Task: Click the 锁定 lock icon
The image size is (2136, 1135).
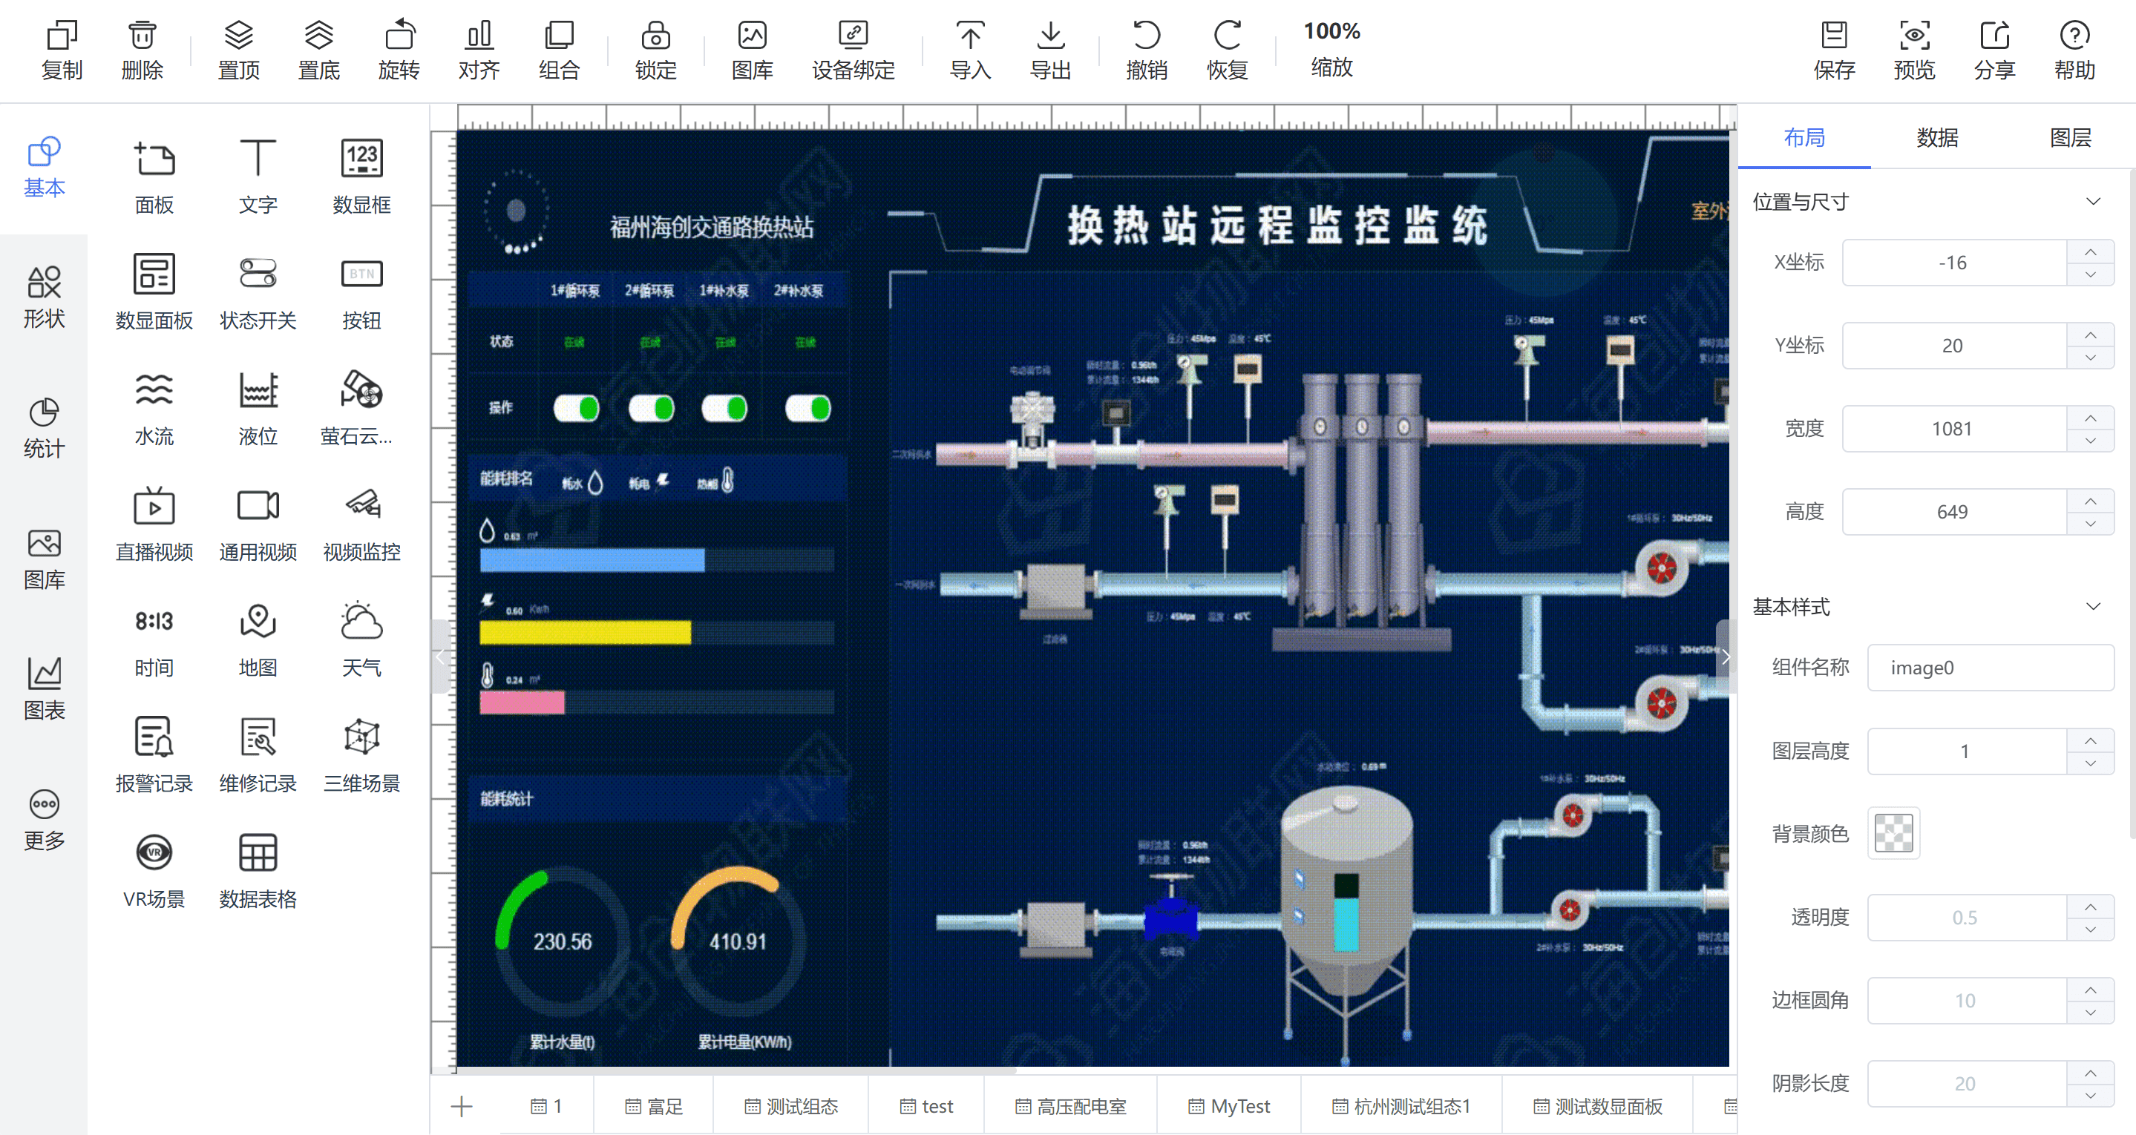Action: (x=655, y=50)
